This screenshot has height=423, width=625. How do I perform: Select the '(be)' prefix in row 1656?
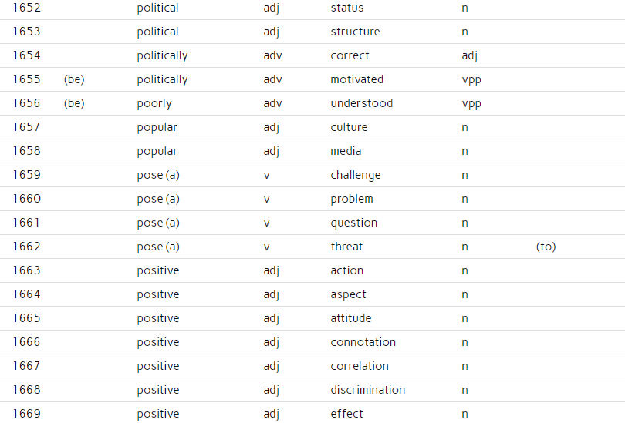(x=74, y=103)
